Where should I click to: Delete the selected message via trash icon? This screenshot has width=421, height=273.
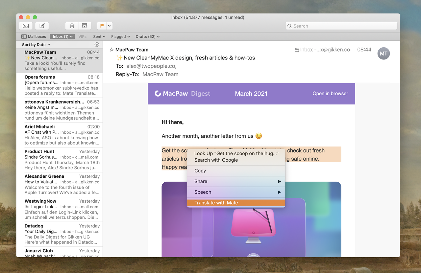[x=72, y=26]
